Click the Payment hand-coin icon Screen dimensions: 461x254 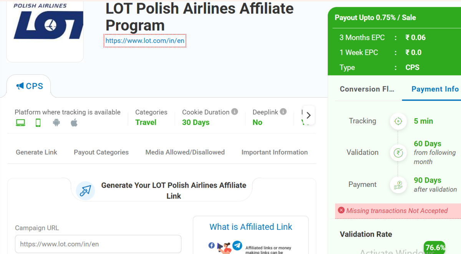pos(398,185)
